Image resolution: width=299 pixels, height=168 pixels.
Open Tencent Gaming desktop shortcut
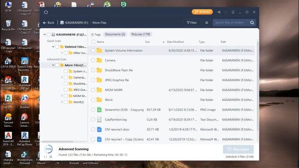click(8, 120)
